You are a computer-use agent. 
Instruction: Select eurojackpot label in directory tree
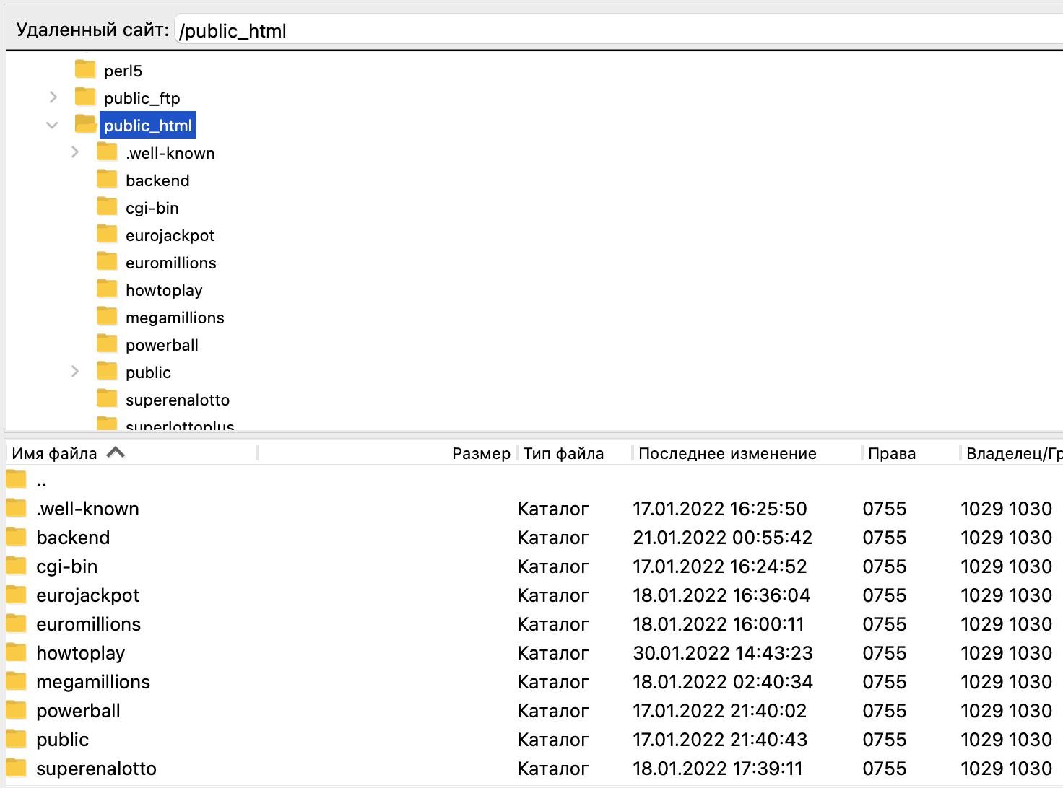170,235
